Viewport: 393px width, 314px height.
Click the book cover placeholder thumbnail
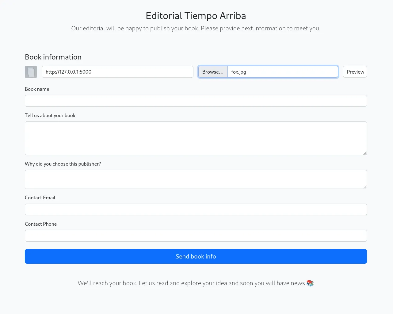tap(31, 72)
